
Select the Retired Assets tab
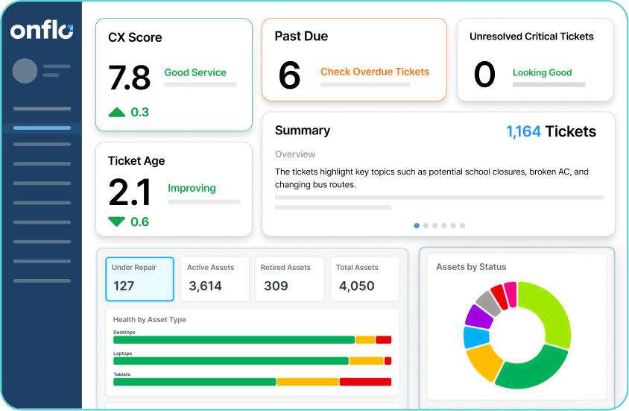pyautogui.click(x=290, y=280)
